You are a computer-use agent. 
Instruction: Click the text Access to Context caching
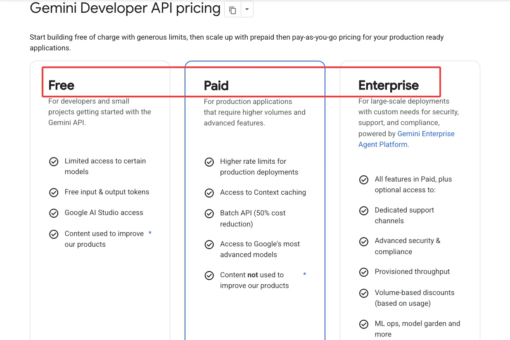[x=263, y=192]
